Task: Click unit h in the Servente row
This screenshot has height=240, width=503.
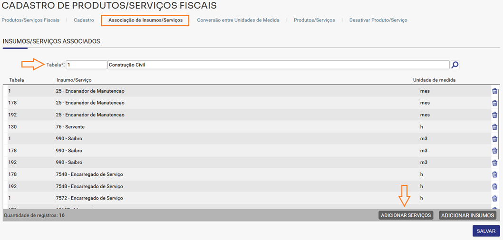Action: click(x=422, y=127)
